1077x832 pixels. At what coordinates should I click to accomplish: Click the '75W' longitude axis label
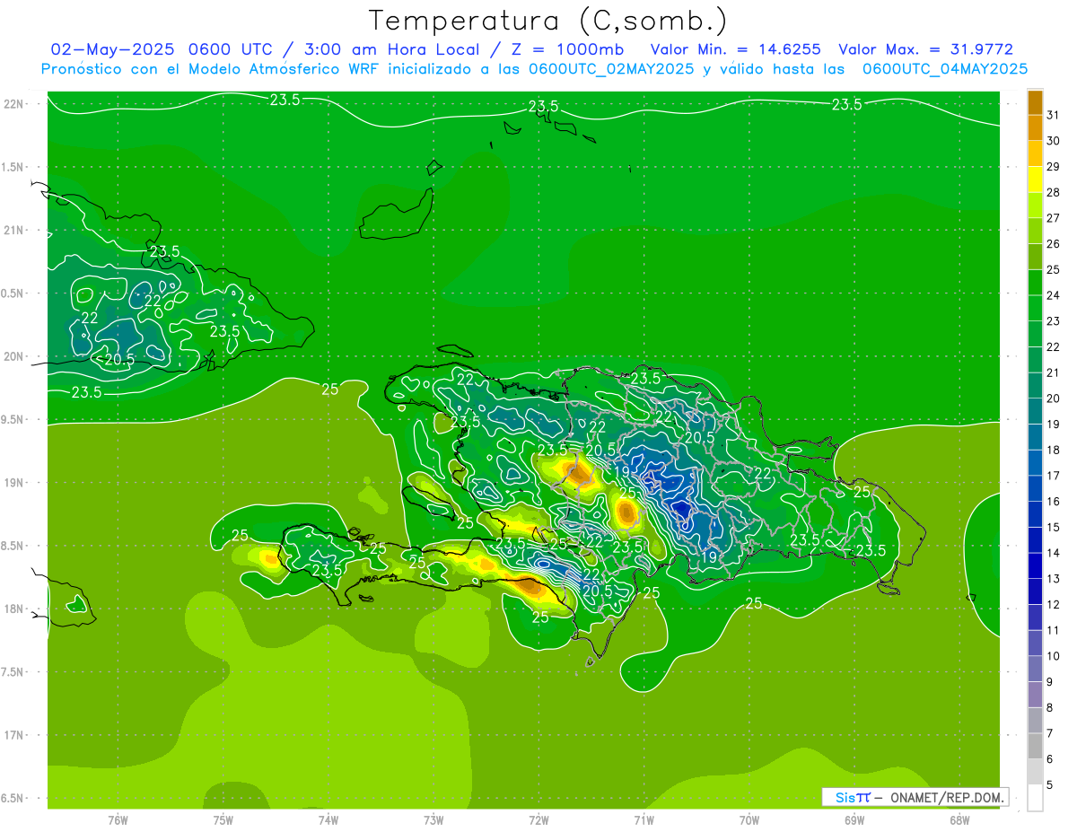coord(223,820)
